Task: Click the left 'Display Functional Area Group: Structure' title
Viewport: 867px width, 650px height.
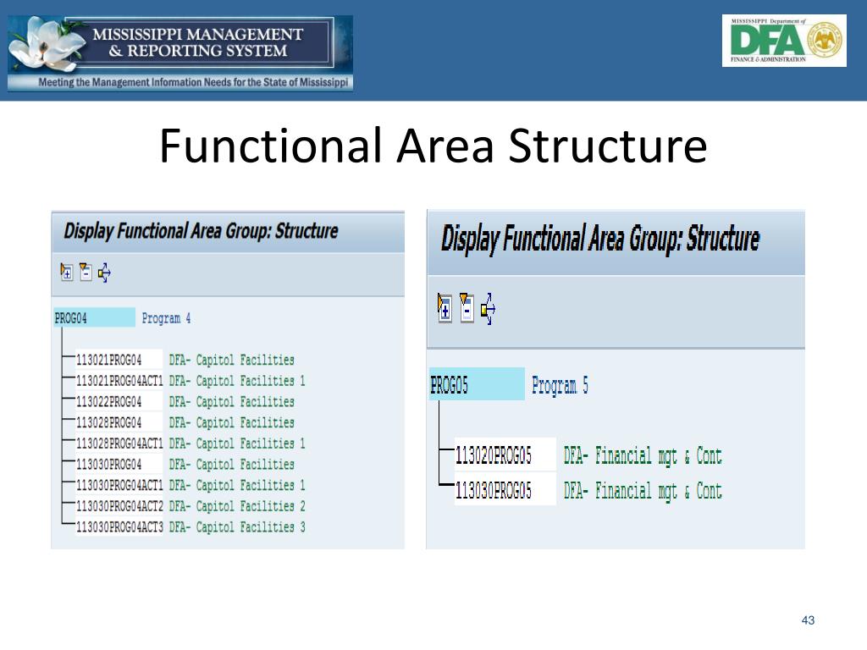Action: [x=201, y=231]
